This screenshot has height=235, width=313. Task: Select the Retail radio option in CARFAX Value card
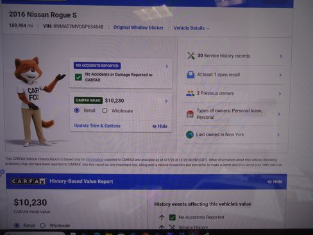click(76, 110)
